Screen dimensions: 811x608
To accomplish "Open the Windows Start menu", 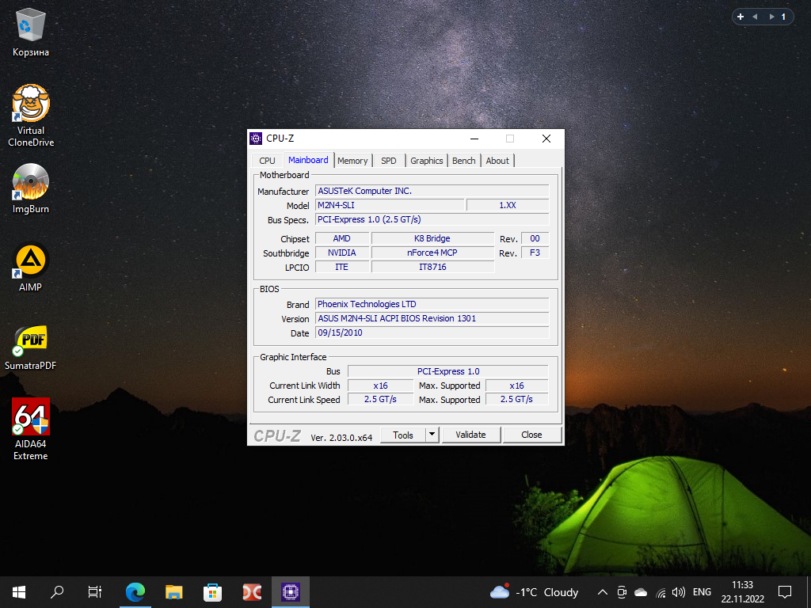I will tap(19, 592).
